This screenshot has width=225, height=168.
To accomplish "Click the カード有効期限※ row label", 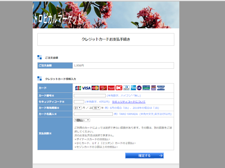I will coord(49,108).
